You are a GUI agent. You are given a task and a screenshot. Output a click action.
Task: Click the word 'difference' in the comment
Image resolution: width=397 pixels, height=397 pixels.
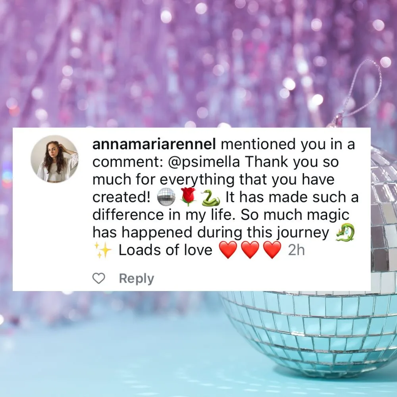pos(128,215)
